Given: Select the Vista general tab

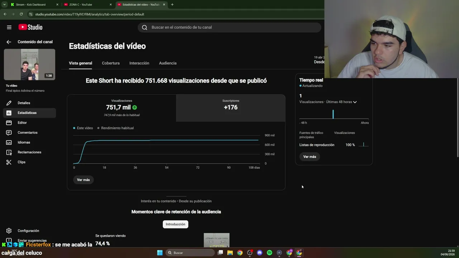Looking at the screenshot, I should 80,63.
